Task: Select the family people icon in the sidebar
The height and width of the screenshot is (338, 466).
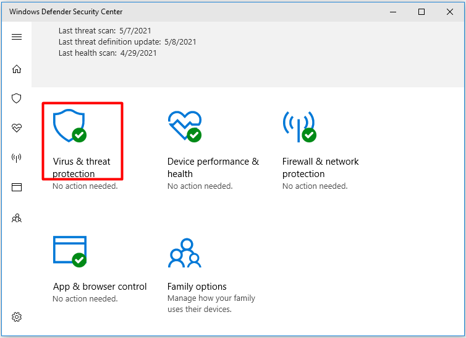Action: tap(17, 218)
